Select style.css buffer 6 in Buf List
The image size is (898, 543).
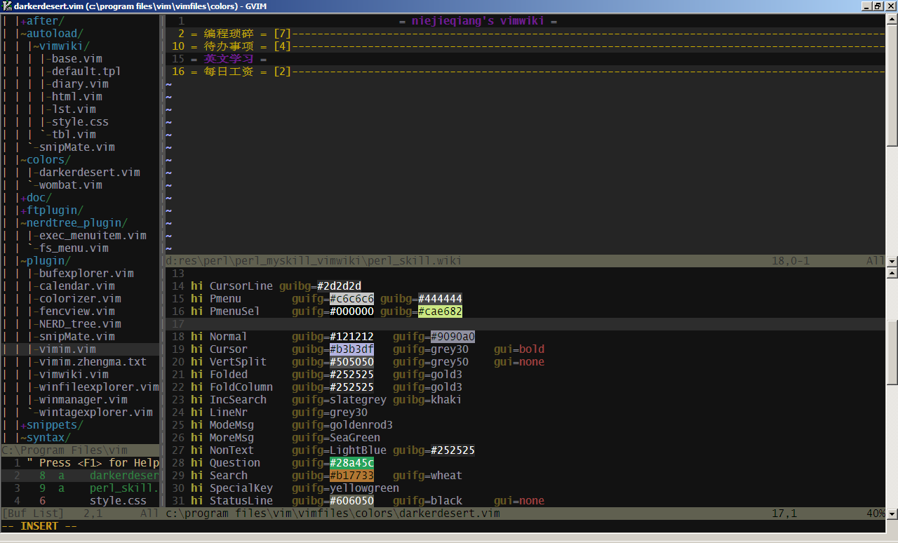80,501
